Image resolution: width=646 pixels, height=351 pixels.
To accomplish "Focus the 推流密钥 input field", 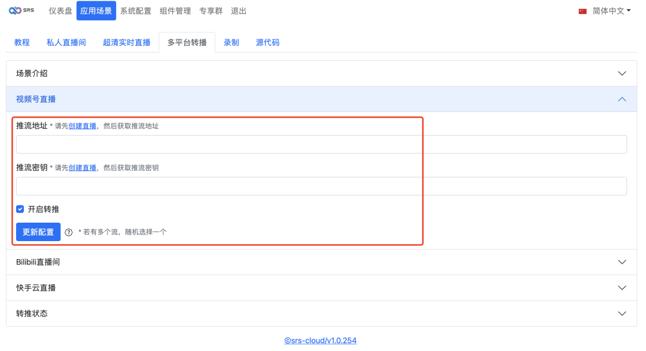I will coord(321,186).
